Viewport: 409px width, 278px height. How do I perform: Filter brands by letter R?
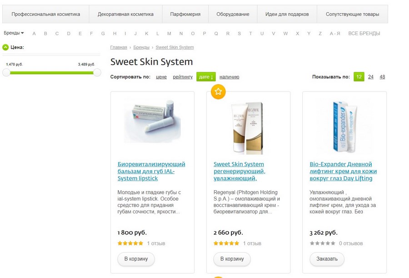tap(228, 34)
